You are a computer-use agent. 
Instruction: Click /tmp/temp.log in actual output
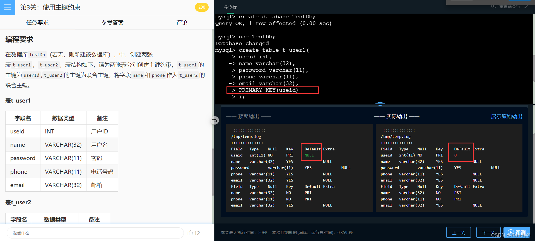click(x=396, y=136)
